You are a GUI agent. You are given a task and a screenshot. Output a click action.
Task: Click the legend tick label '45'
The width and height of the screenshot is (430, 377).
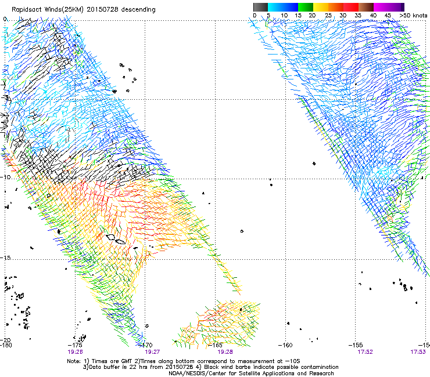pos(388,16)
